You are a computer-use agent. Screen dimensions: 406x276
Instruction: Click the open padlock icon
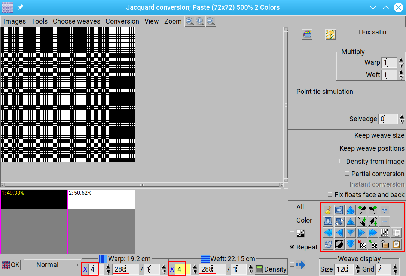point(385,244)
